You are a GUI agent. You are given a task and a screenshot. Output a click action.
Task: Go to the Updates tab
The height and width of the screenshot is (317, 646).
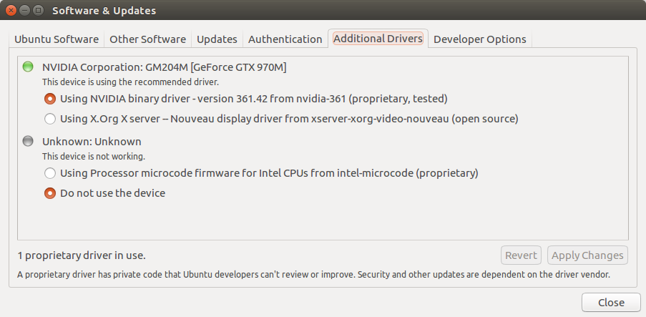217,39
